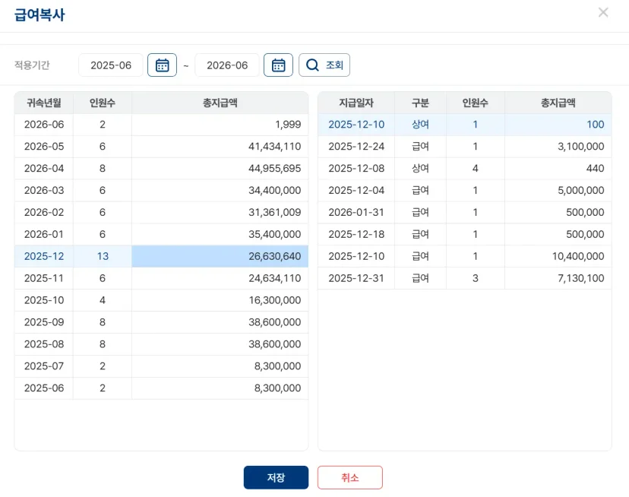This screenshot has width=629, height=497.
Task: Select payment date 2026-01-31 row
Action: [x=464, y=212]
